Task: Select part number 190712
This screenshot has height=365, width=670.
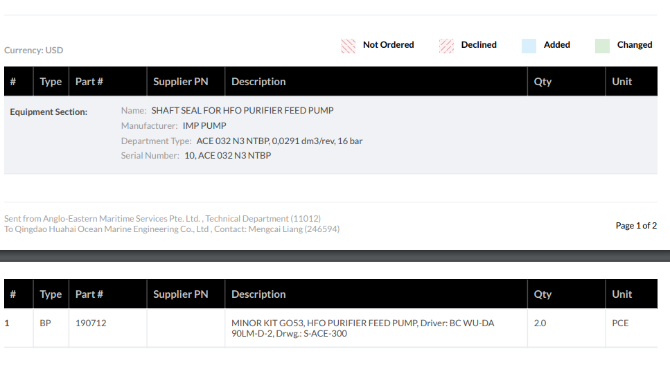Action: click(91, 323)
